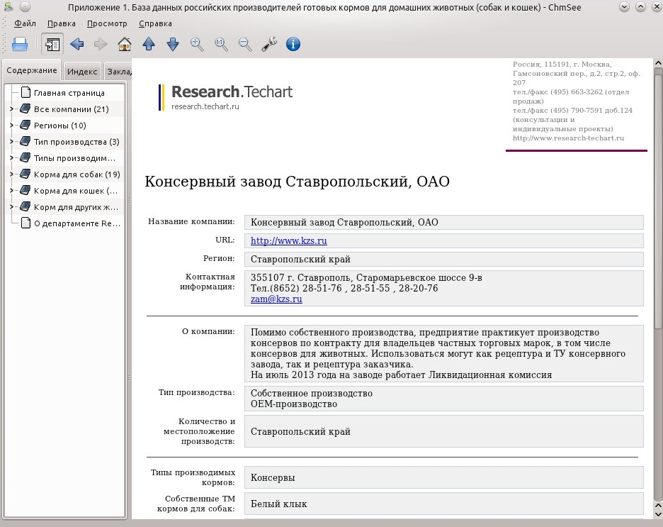Expand the Регионы (10) node

click(11, 126)
